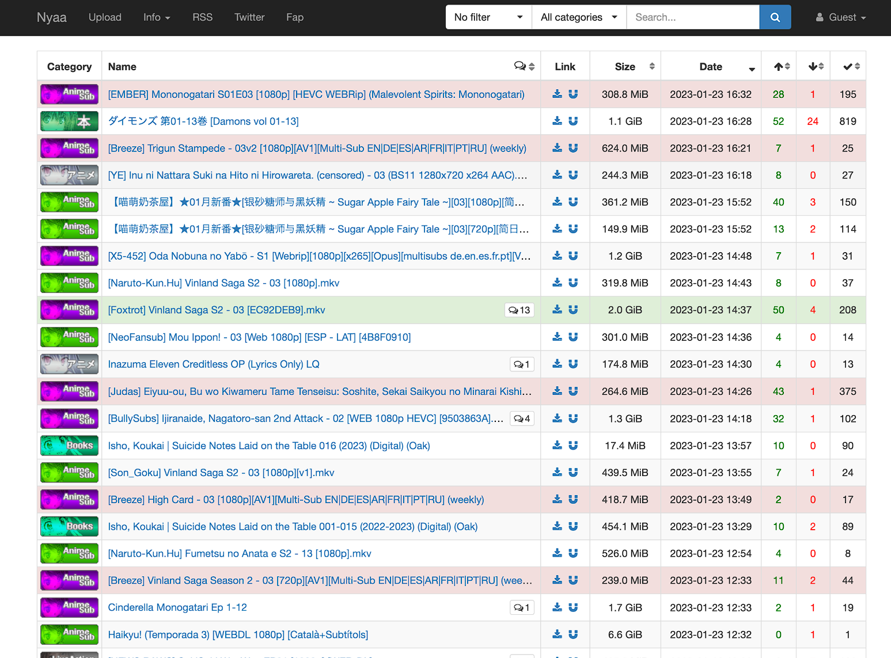
Task: Download torrent file for EMBER Mononogatari S01E03
Action: (557, 94)
